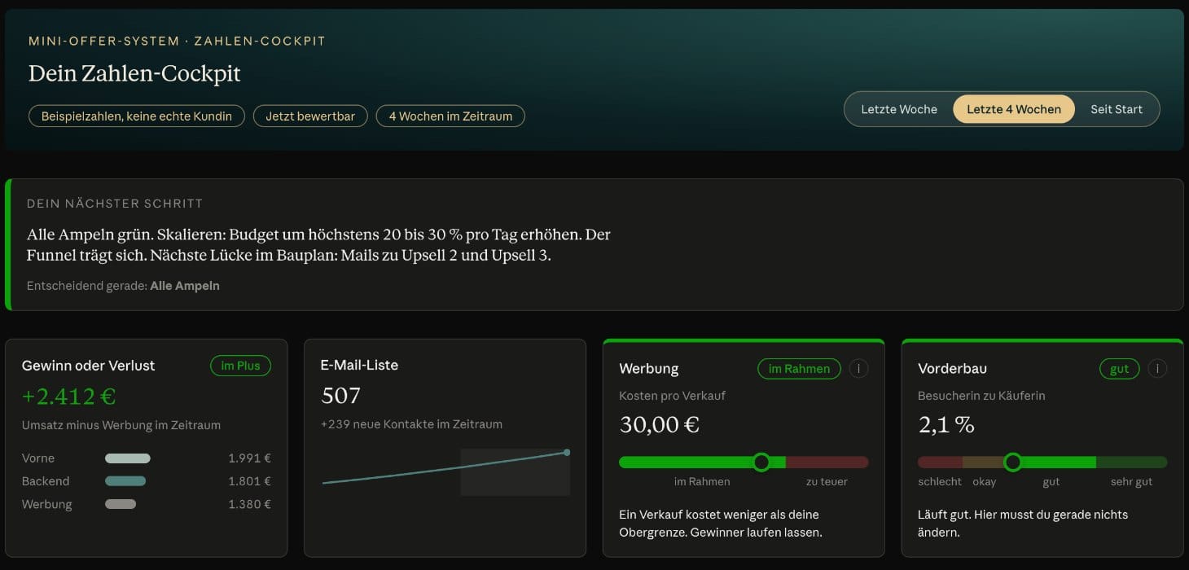
Task: Click the 'Jetzt bewertbar' pill
Action: [310, 116]
